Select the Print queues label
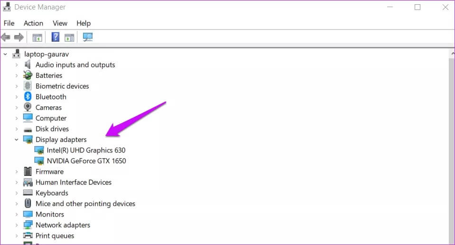This screenshot has width=455, height=245. [55, 236]
